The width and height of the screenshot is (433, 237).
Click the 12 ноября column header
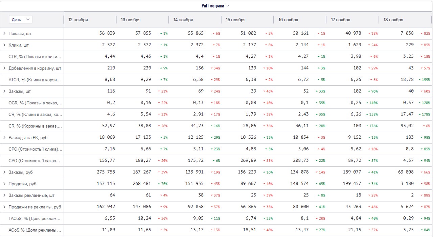[78, 20]
